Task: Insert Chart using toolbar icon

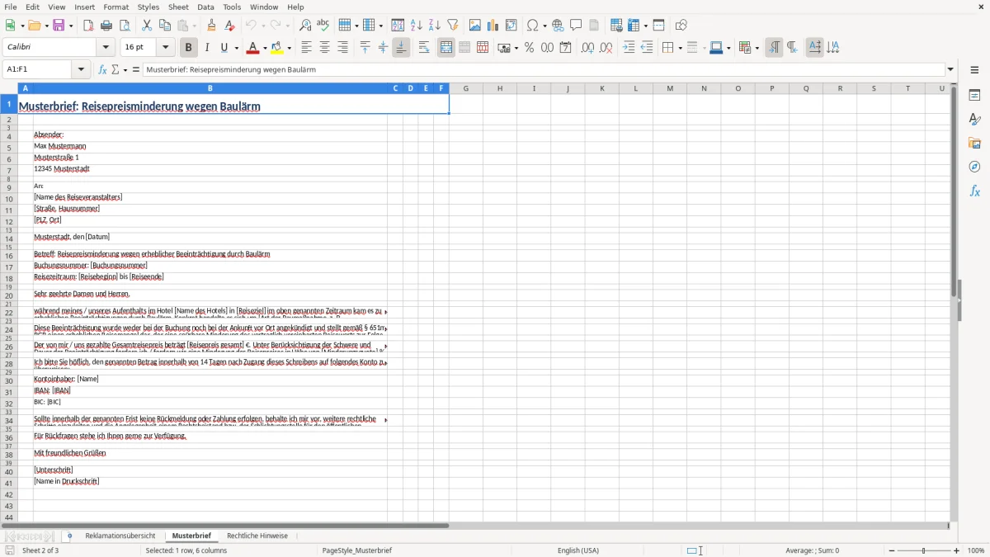Action: coord(493,26)
